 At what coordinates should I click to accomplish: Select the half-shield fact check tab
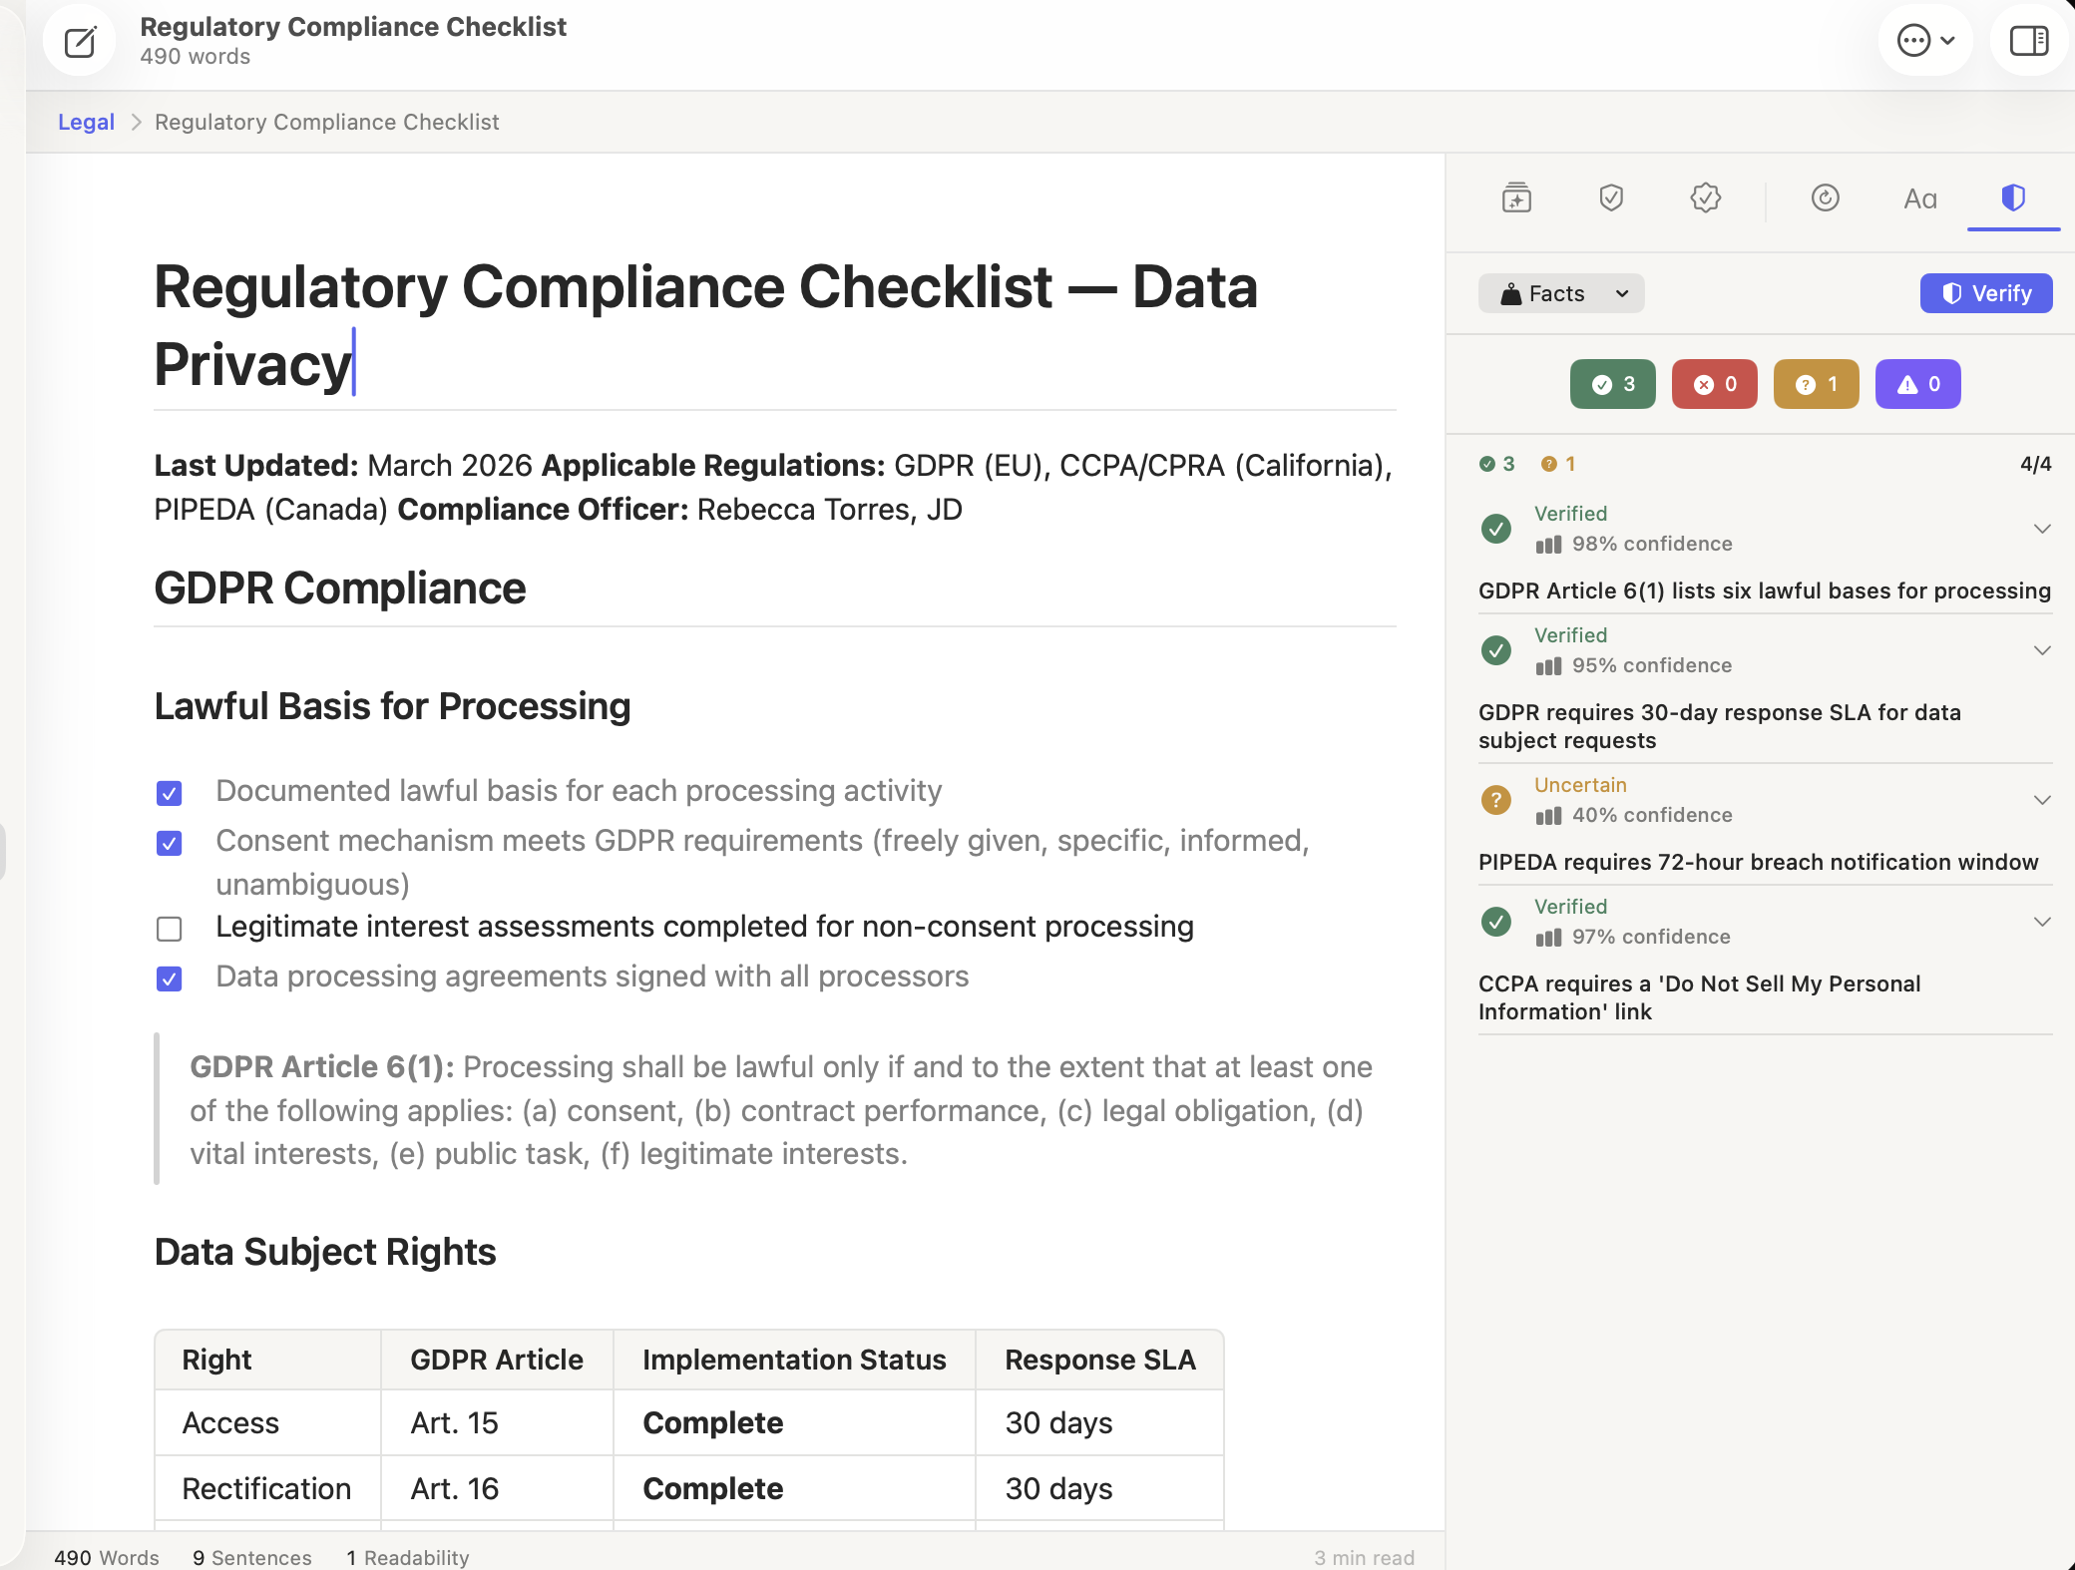pos(2013,197)
